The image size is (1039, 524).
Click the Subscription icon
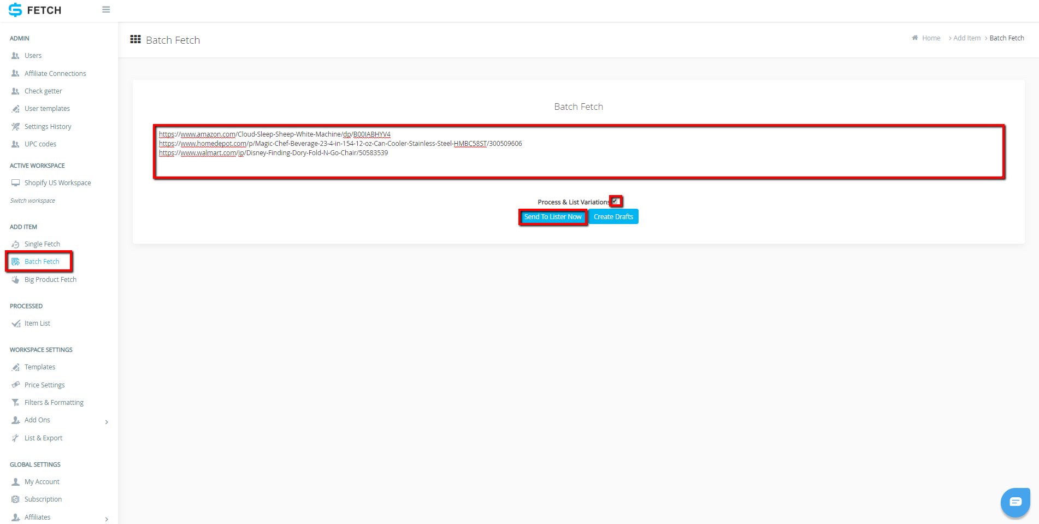click(x=15, y=499)
